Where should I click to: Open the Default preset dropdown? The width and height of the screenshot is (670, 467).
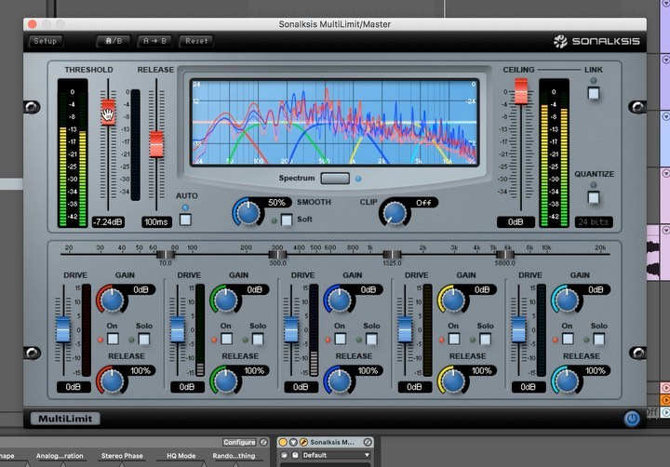point(335,456)
